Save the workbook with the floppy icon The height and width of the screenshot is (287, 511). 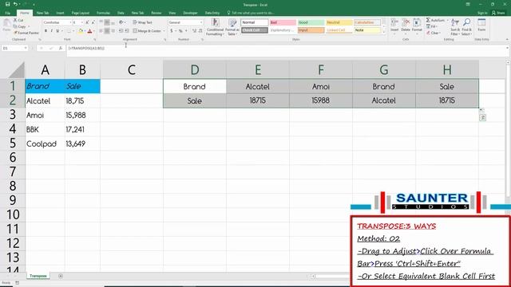pyautogui.click(x=7, y=4)
